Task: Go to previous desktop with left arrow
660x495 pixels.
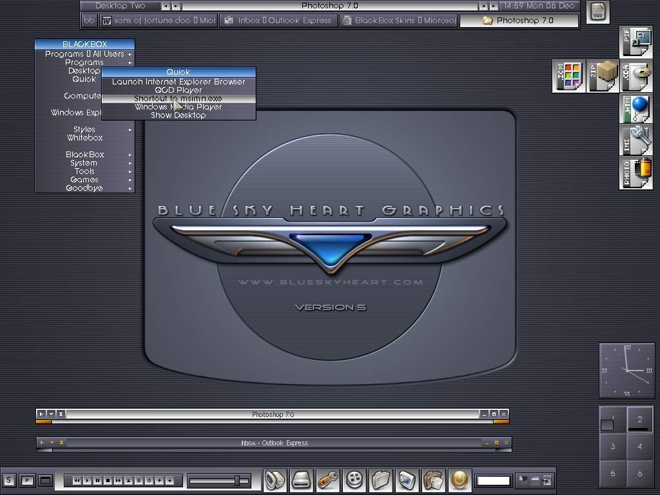Action: coord(166,6)
